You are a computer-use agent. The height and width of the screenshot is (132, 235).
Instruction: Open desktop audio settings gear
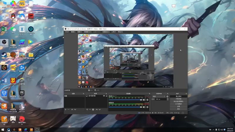[147, 107]
